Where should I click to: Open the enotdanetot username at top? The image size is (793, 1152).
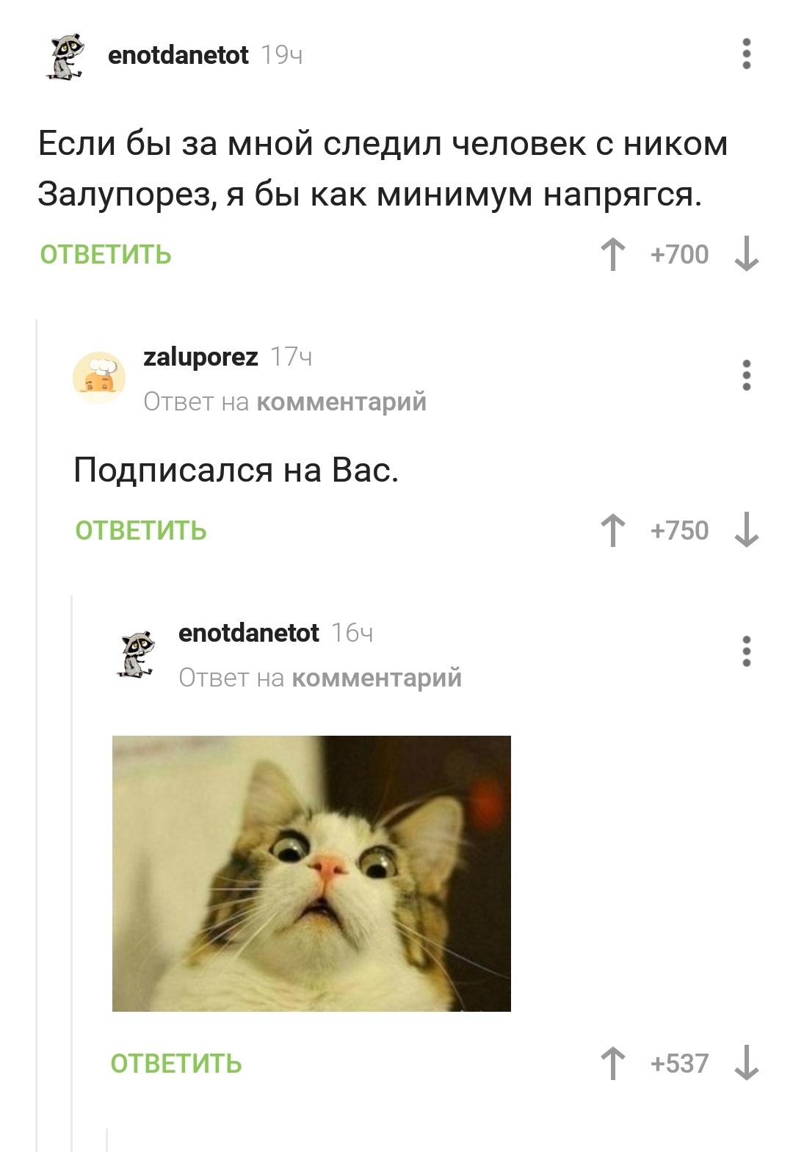(x=178, y=55)
